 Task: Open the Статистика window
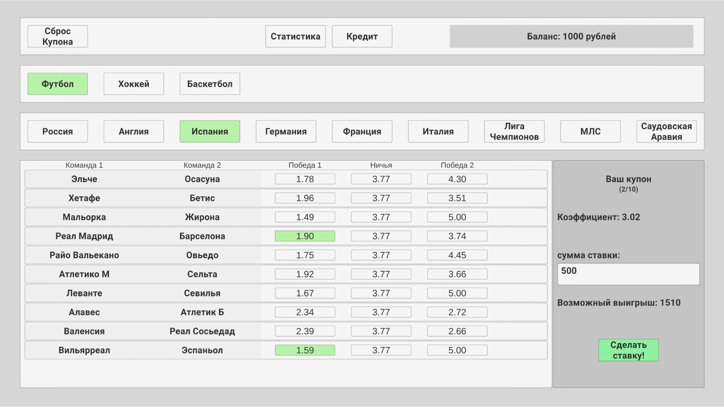pos(295,36)
